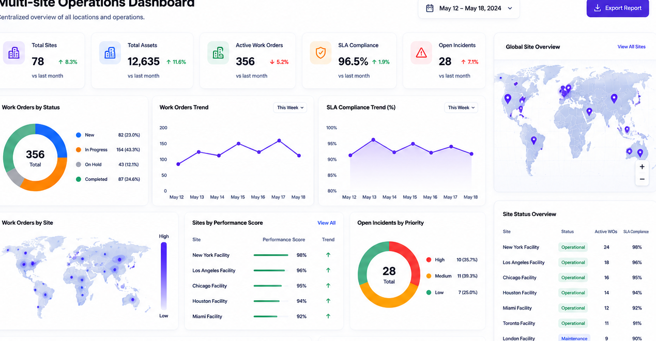Click the SLA Compliance shield icon
The width and height of the screenshot is (656, 341).
[321, 53]
